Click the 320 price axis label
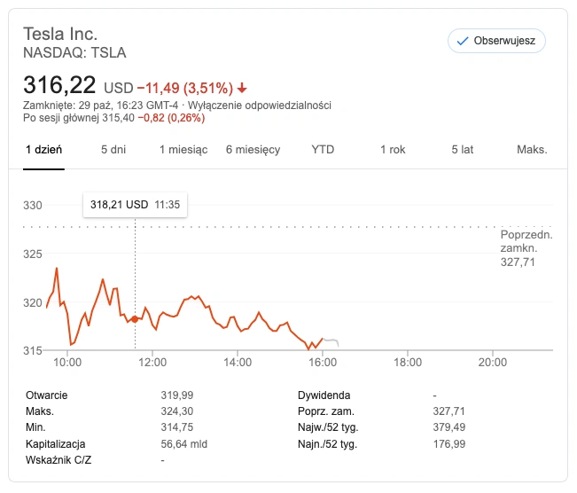Image resolution: width=577 pixels, height=493 pixels. click(33, 302)
